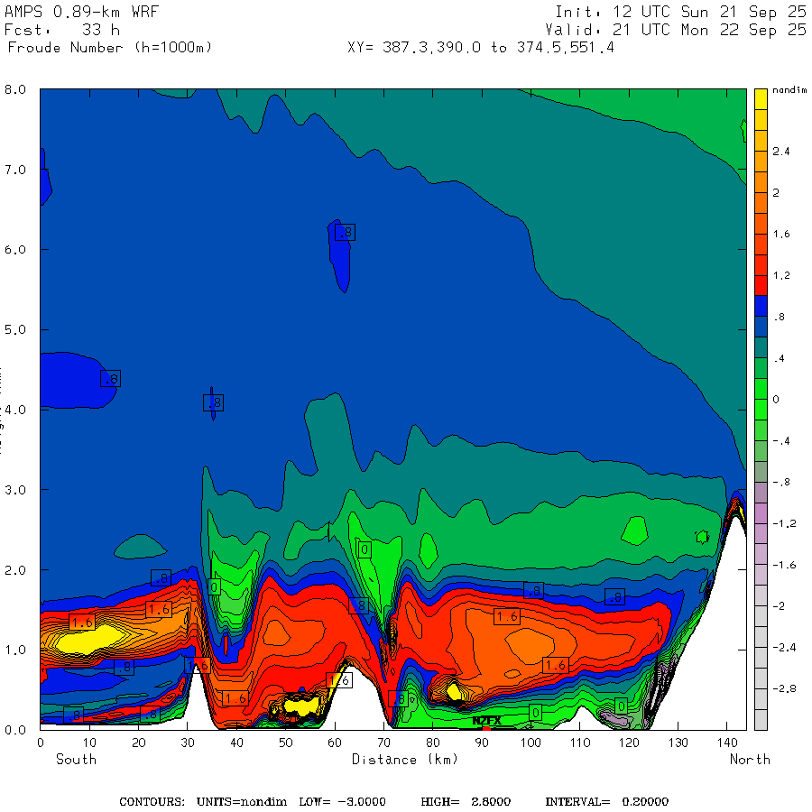This screenshot has width=812, height=812.
Task: Click the 6.0 height axis label
Action: 15,250
